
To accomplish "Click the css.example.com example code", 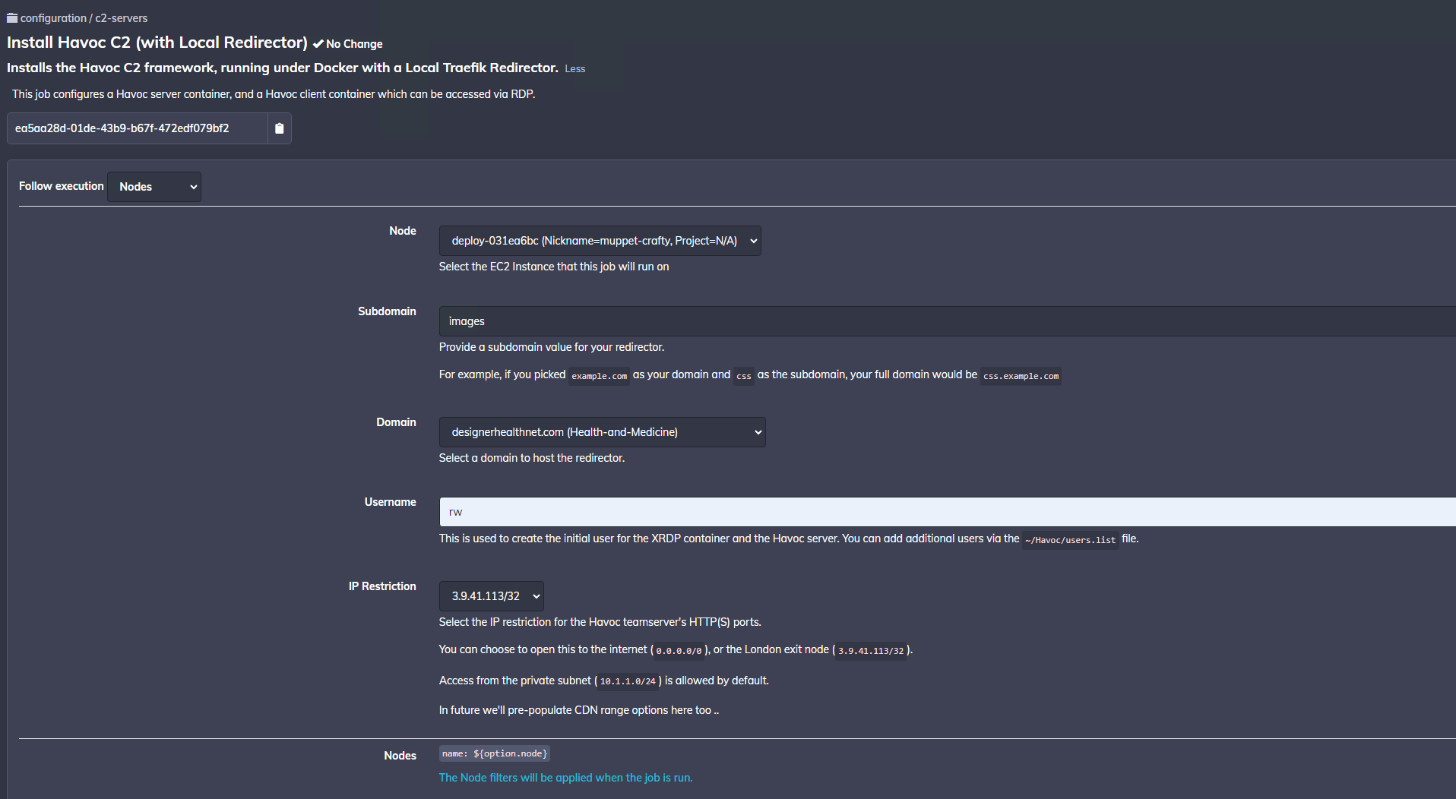I will 1021,376.
